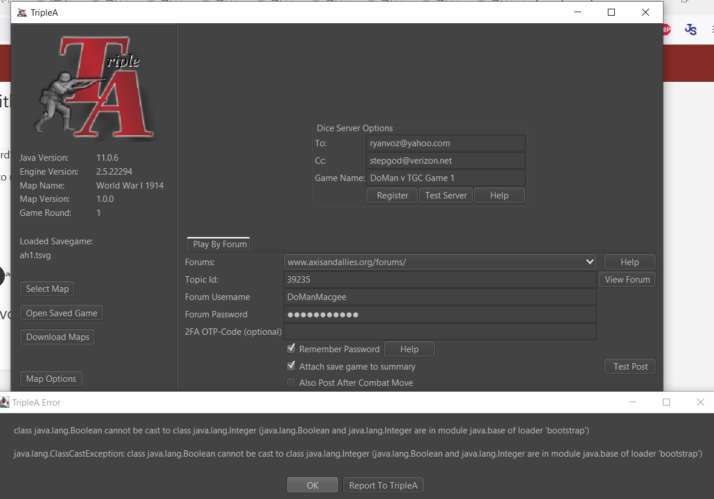Viewport: 714px width, 499px height.
Task: Enable Also Post After Combat Move
Action: (x=291, y=382)
